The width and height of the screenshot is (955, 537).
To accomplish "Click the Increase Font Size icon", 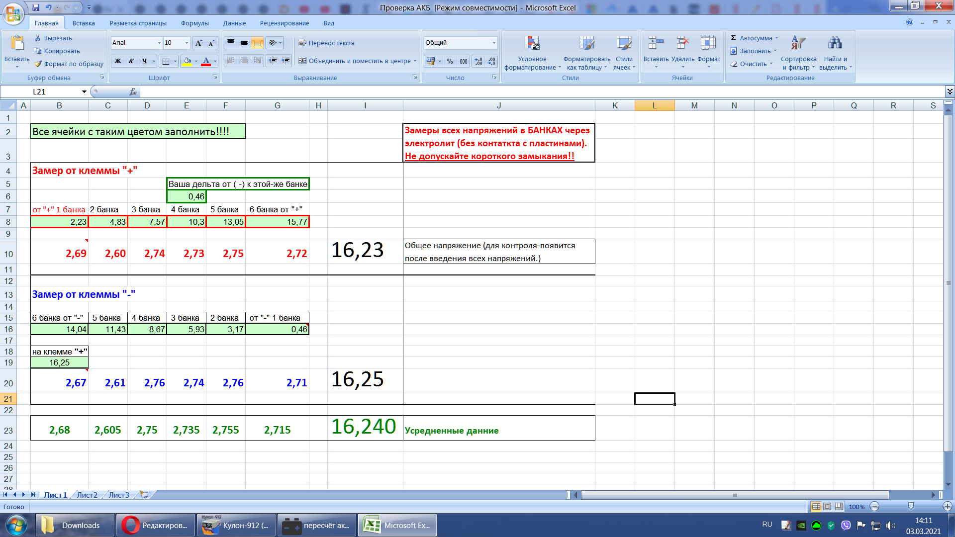I will [198, 43].
